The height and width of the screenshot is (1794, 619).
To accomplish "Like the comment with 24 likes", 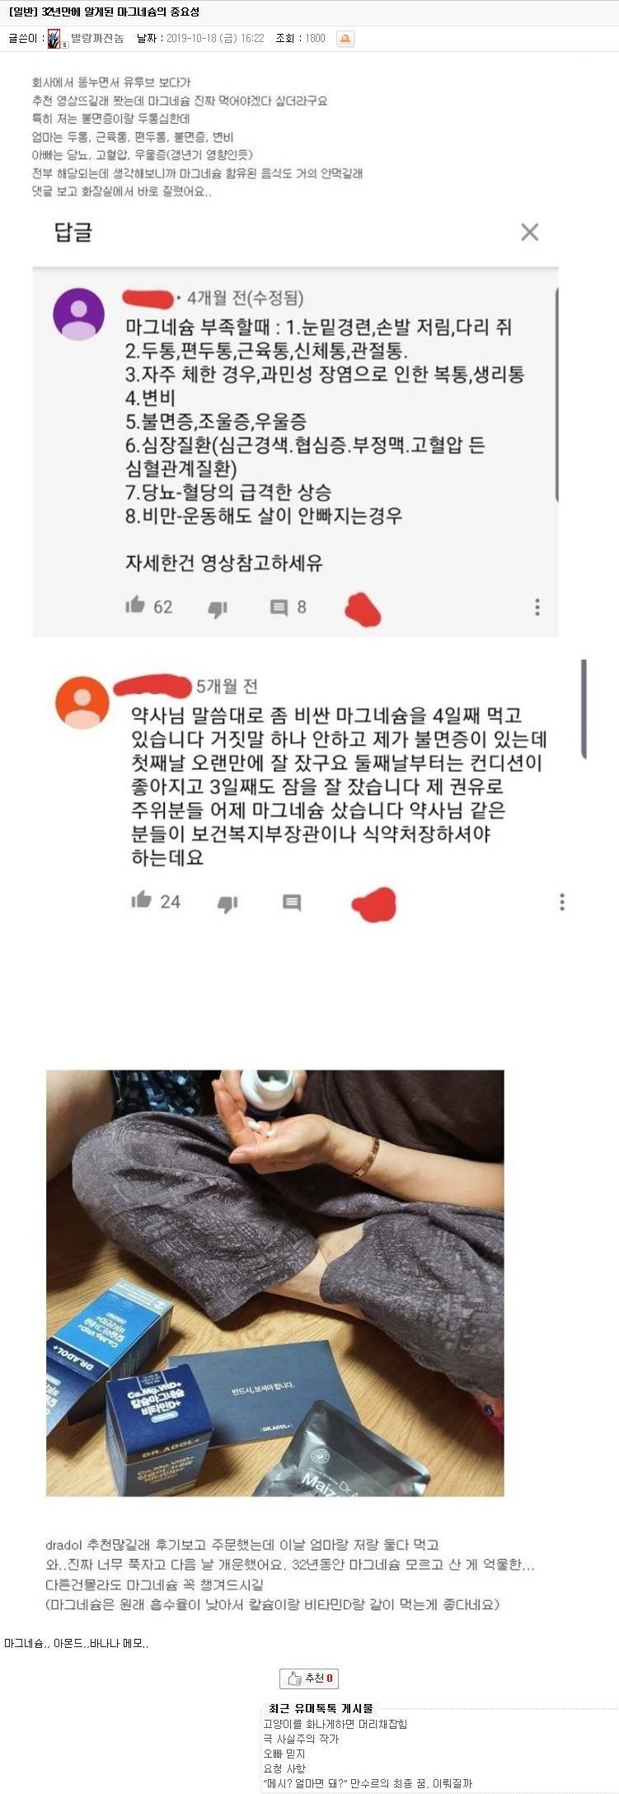I will (x=141, y=899).
